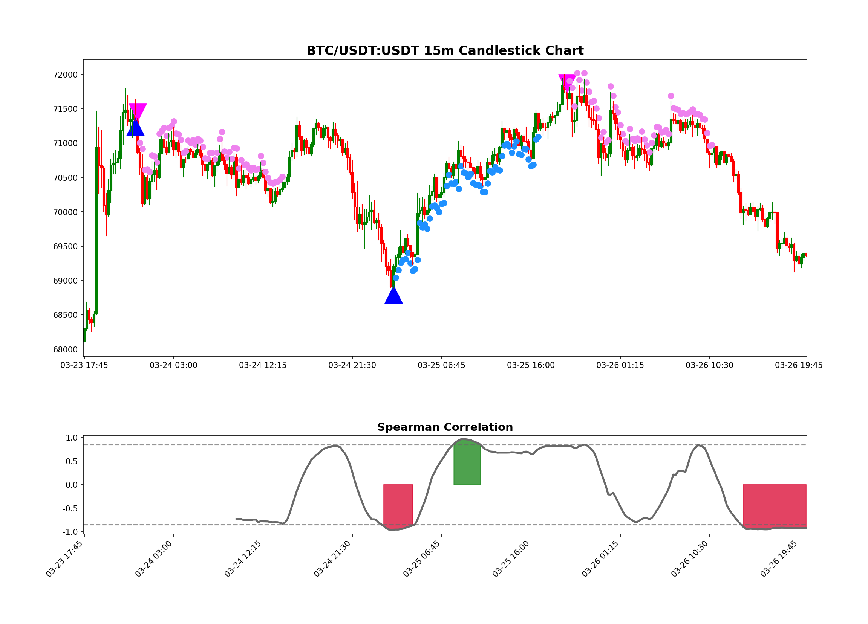Click the 03-25 06:45 label under candlestick chart
Viewport: 868px width, 624px height.
click(441, 366)
